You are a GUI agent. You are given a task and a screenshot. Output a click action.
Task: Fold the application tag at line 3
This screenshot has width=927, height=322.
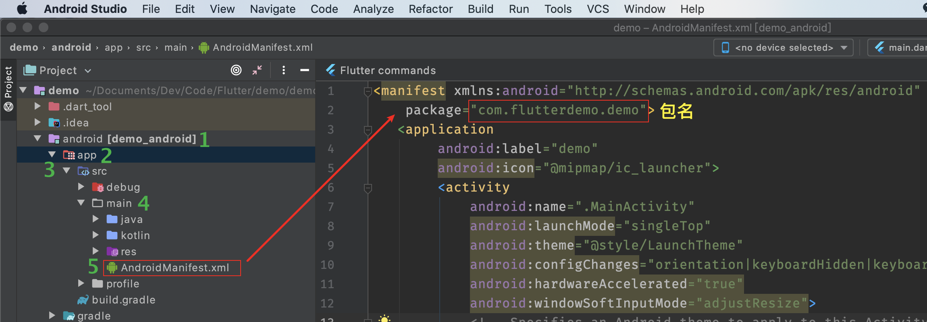(368, 130)
